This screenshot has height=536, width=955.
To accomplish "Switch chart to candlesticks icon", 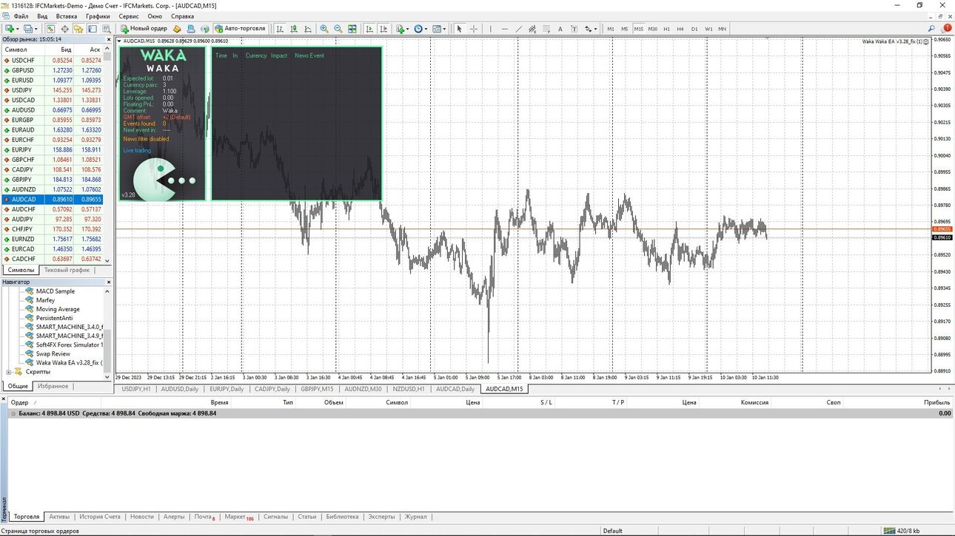I will pos(294,29).
